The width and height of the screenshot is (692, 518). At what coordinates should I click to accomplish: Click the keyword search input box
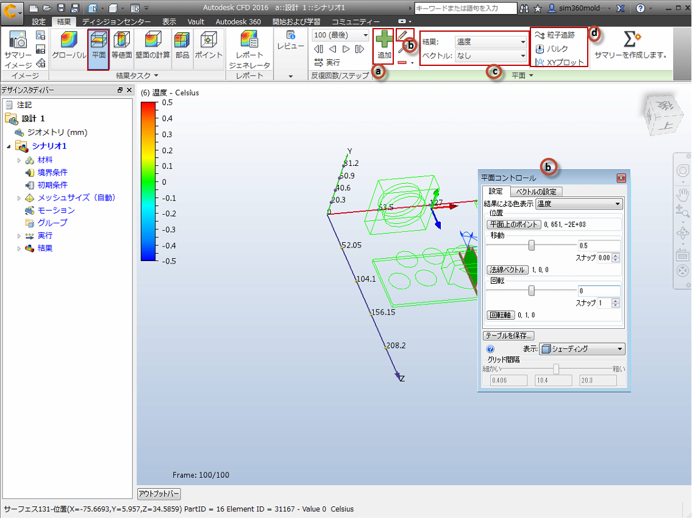tap(466, 8)
